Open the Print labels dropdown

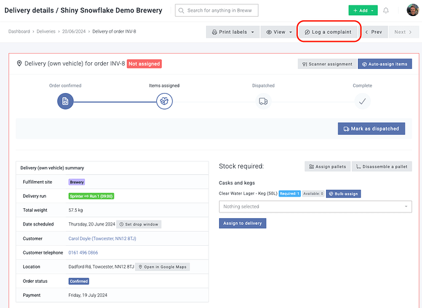[x=233, y=32]
